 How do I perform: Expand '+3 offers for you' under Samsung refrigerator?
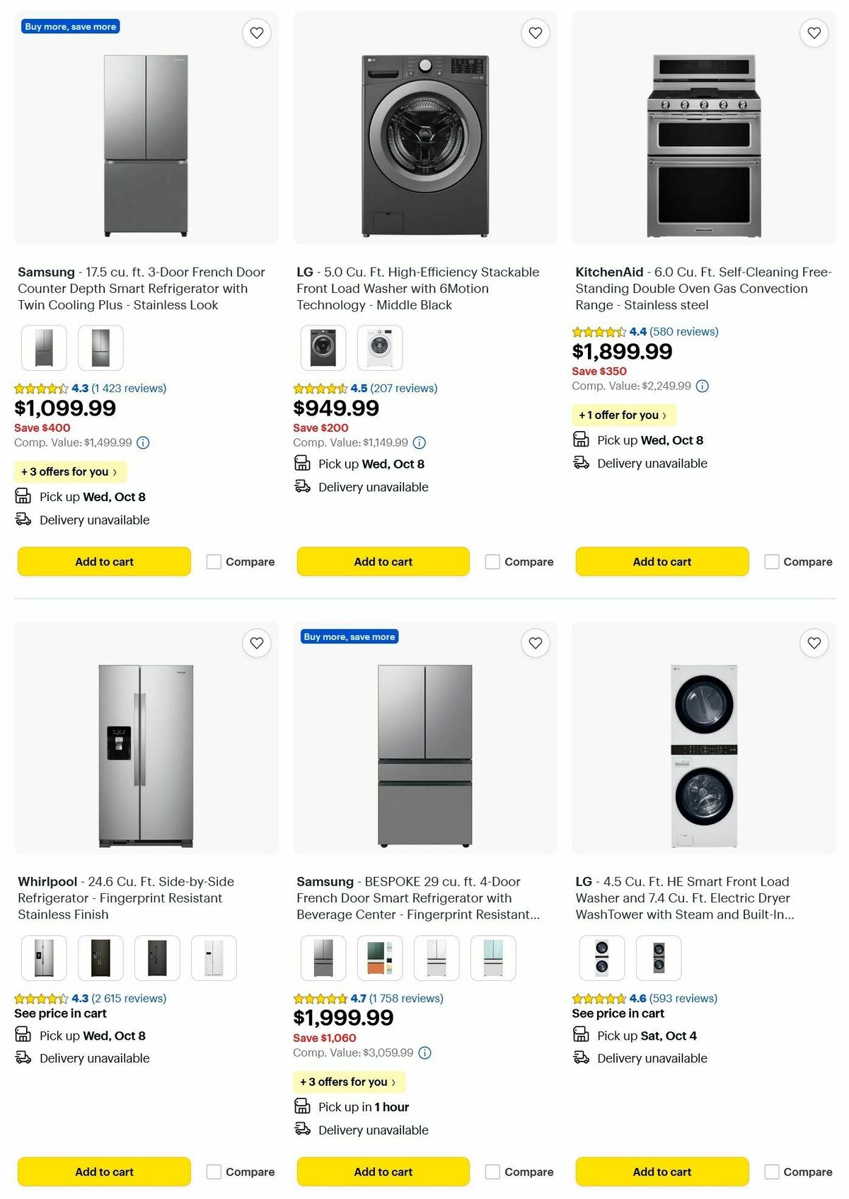[70, 471]
